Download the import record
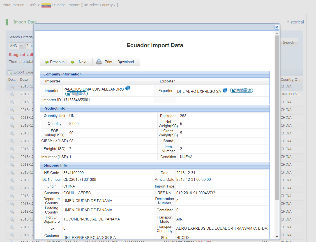316x242 pixels. pyautogui.click(x=128, y=62)
